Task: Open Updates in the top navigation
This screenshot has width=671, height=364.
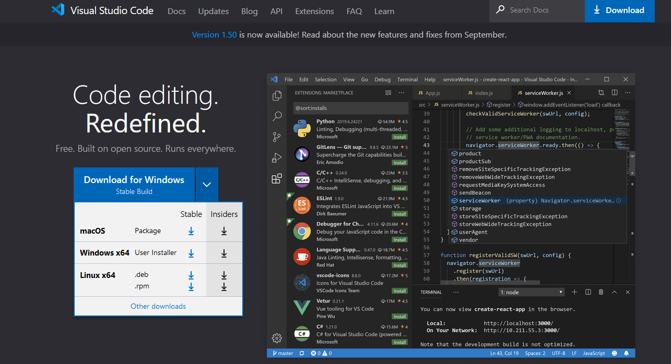Action: click(x=214, y=11)
